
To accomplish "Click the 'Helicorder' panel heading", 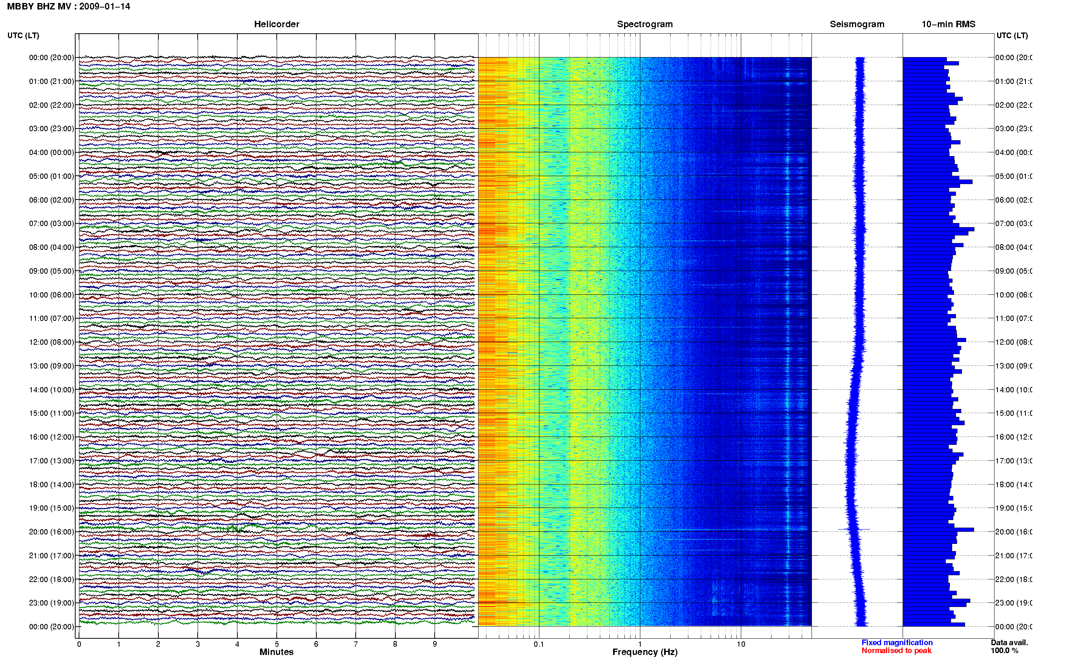I will [276, 24].
